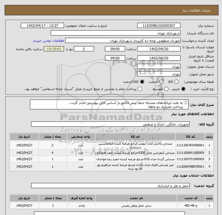Click product code 1111100691180009
The image size is (222, 215).
[190, 153]
